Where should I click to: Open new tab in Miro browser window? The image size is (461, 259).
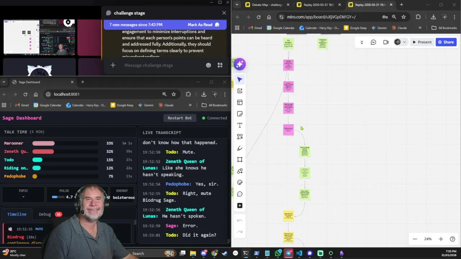[402, 5]
